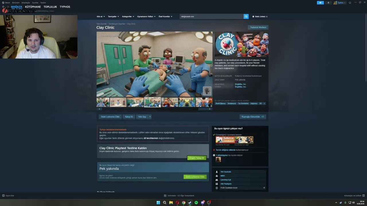Screen dimensions: 367x206
Task: Switch to the TOPLULUK tab
Action: pos(50,7)
